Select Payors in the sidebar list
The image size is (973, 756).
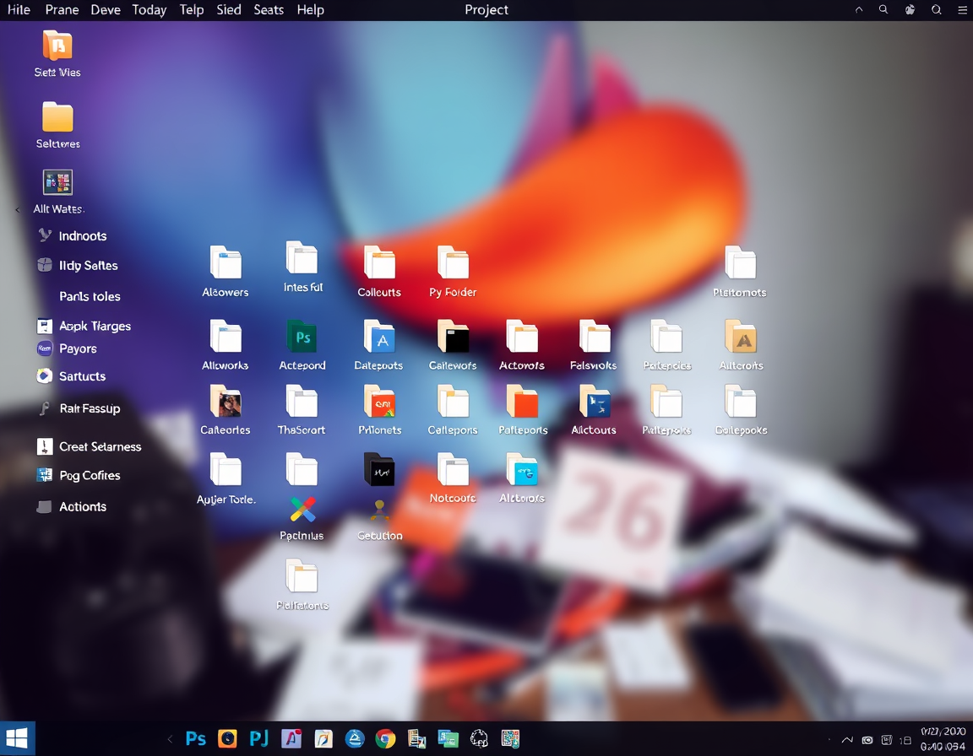click(x=78, y=348)
